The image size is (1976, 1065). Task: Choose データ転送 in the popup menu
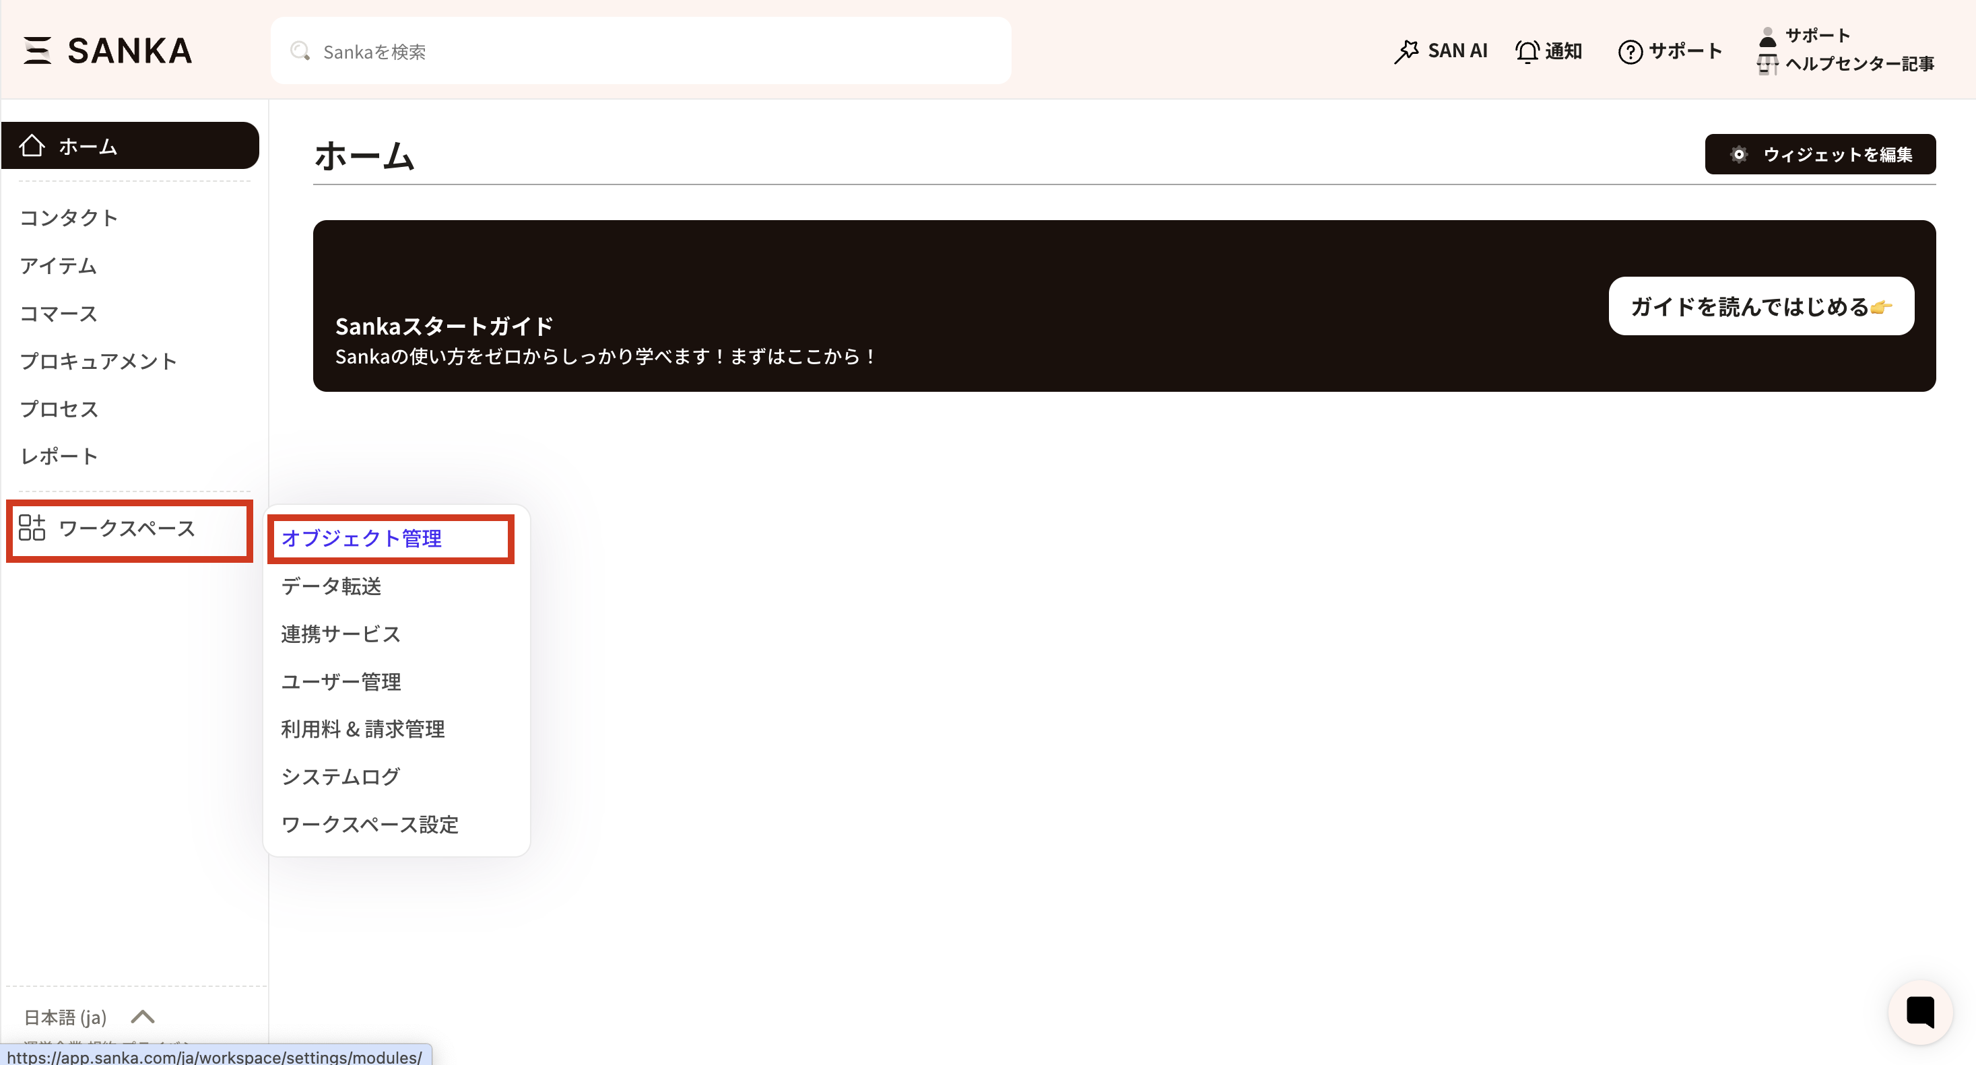331,586
